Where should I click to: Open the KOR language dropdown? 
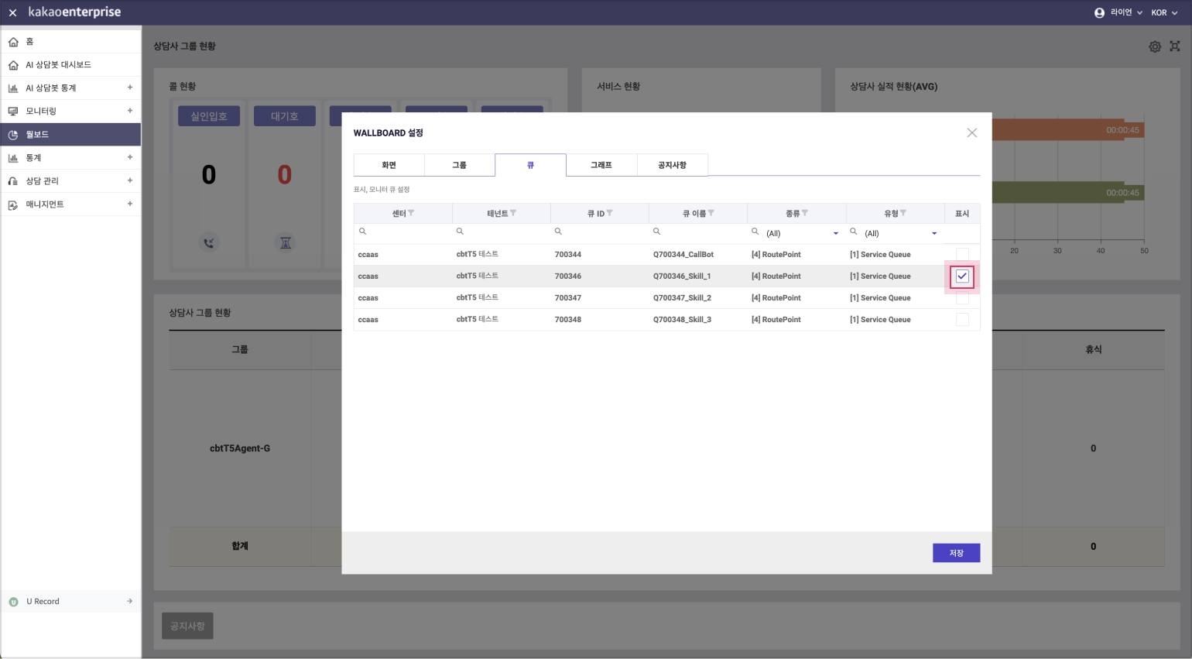pyautogui.click(x=1163, y=12)
